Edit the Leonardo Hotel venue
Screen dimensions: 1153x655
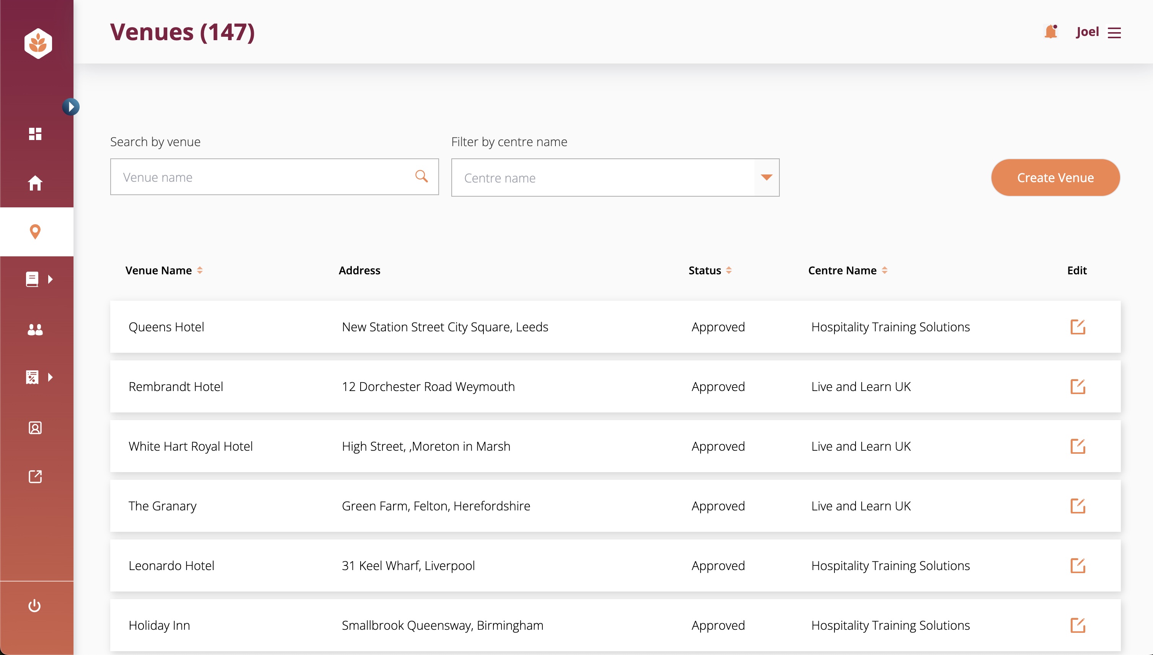(x=1077, y=565)
